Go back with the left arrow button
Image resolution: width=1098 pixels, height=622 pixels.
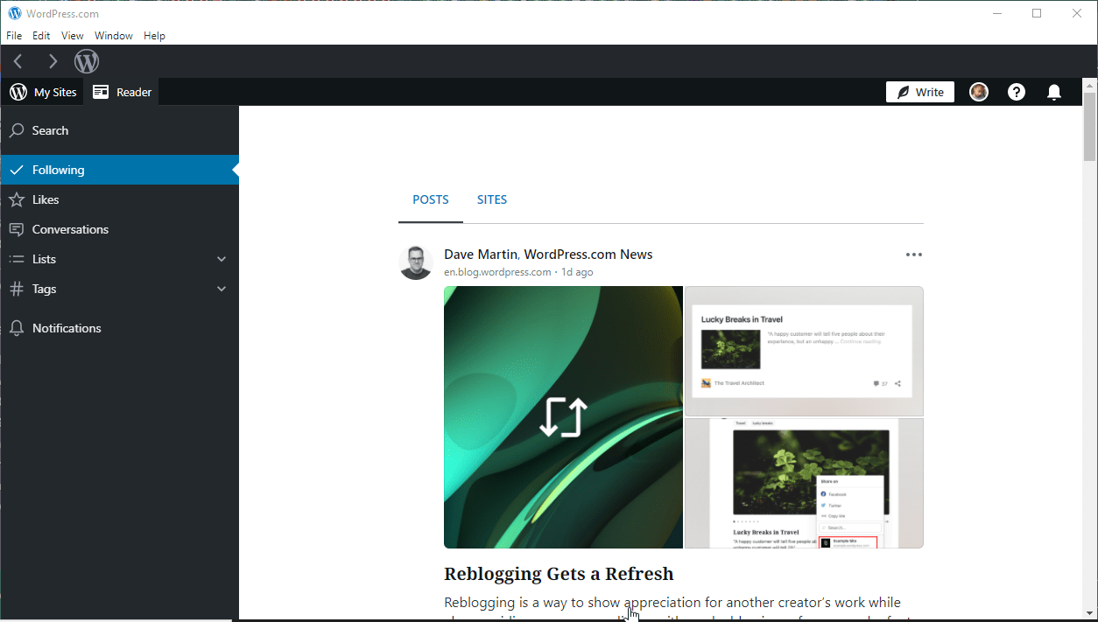coord(18,61)
